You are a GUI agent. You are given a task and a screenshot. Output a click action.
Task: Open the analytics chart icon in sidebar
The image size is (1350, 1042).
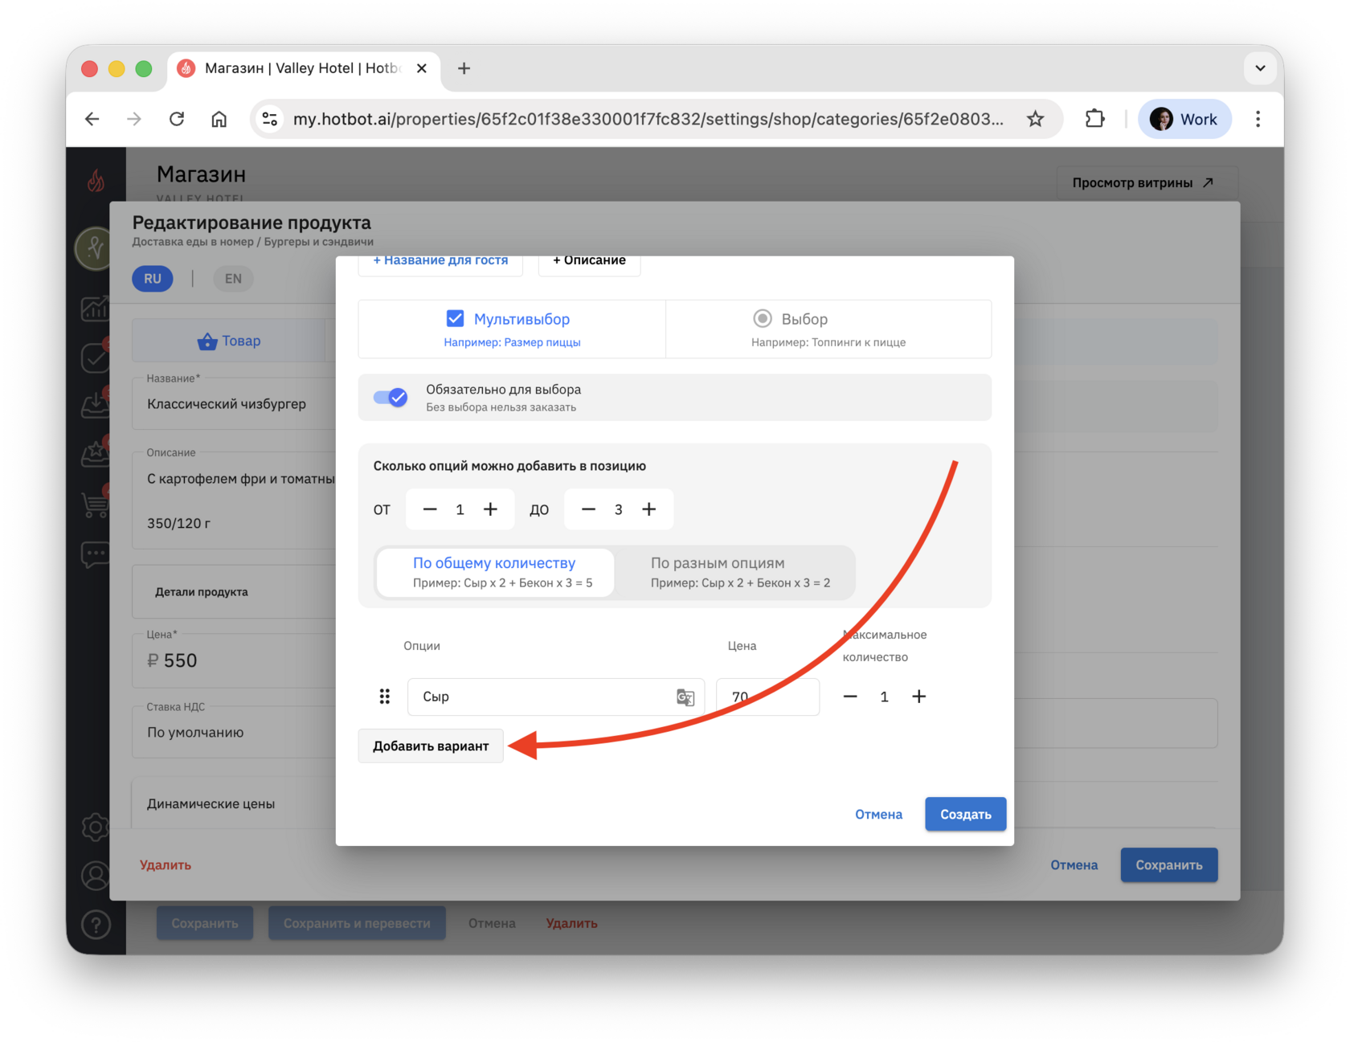point(96,308)
